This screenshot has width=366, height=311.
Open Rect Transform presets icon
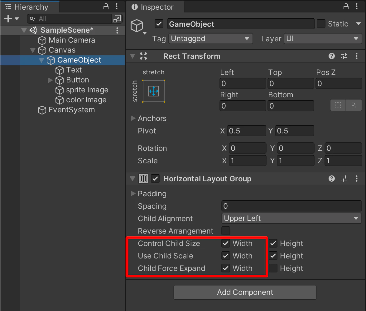click(x=344, y=56)
